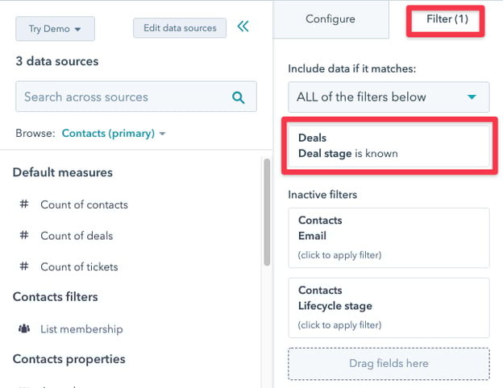Open the Filter (1) tab
This screenshot has width=503, height=388.
445,19
